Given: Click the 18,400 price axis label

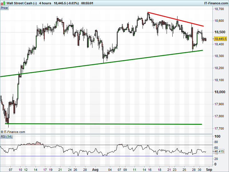Looking at the screenshot, I should (219, 44).
